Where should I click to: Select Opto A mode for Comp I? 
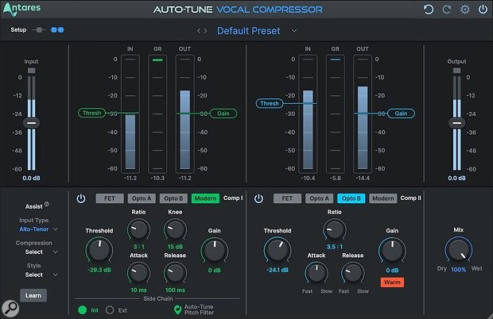pyautogui.click(x=142, y=198)
